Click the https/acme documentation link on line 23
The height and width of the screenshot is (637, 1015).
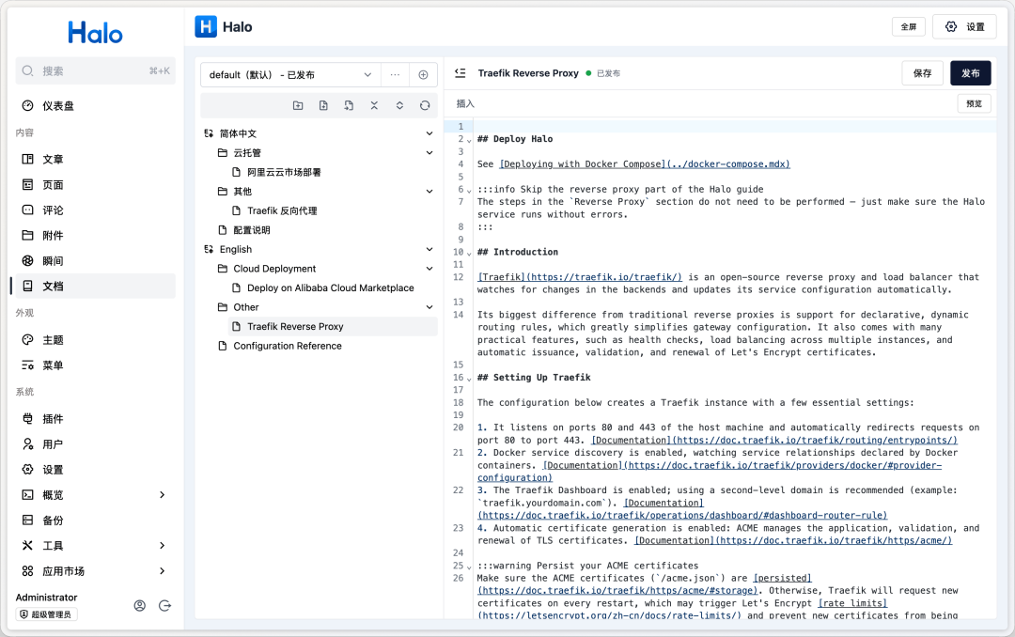(793, 540)
